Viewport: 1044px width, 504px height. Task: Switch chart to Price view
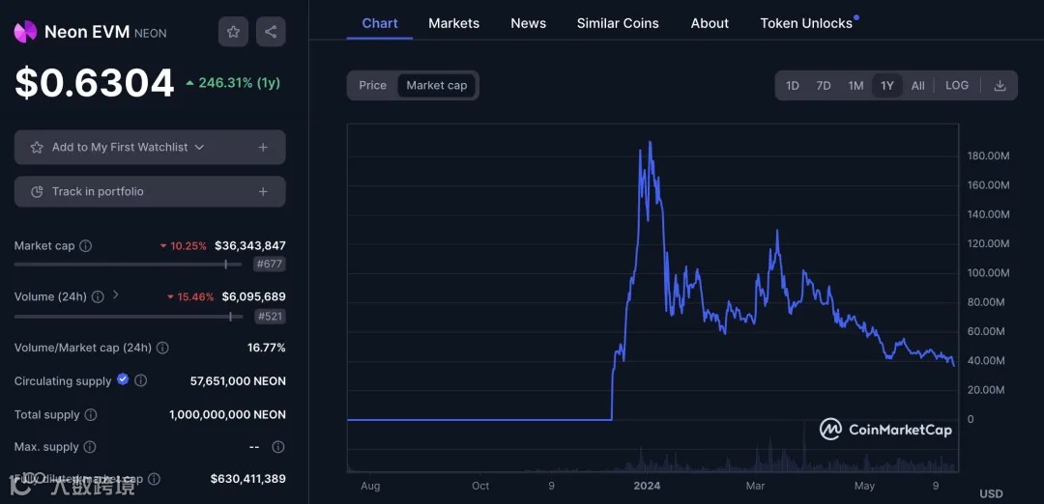373,85
